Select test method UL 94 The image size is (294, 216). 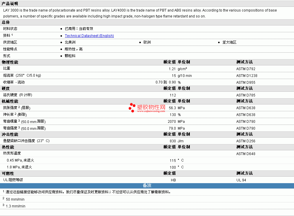pos(241,180)
